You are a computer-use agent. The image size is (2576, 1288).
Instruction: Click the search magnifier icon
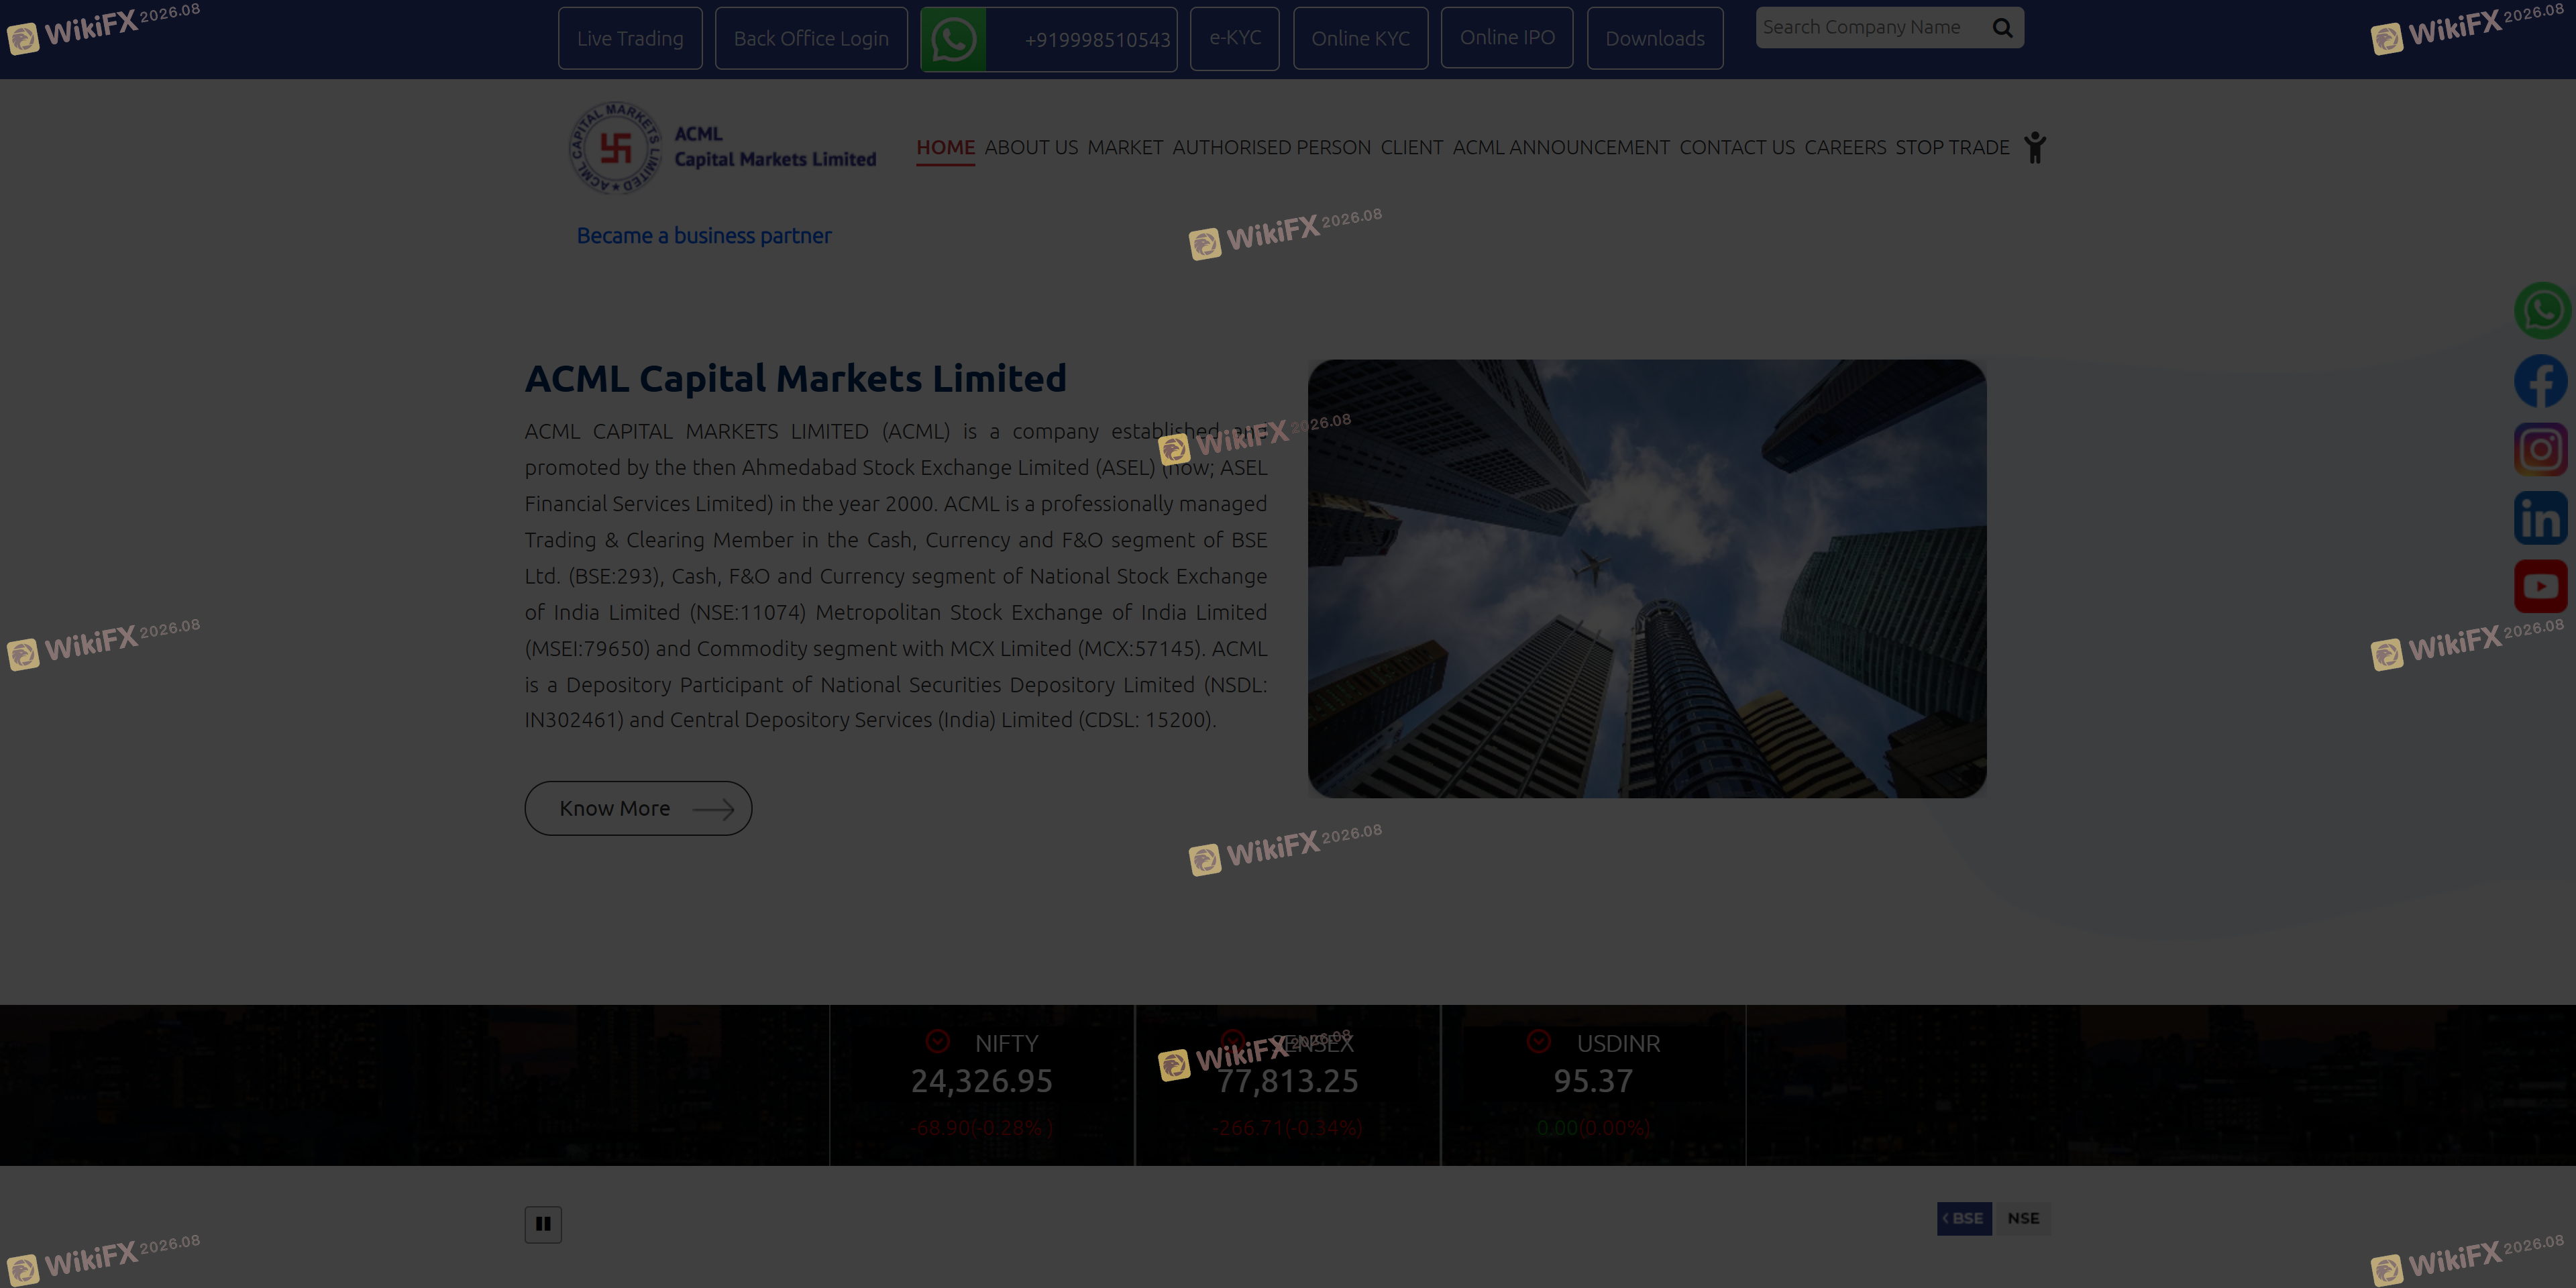[x=2002, y=28]
